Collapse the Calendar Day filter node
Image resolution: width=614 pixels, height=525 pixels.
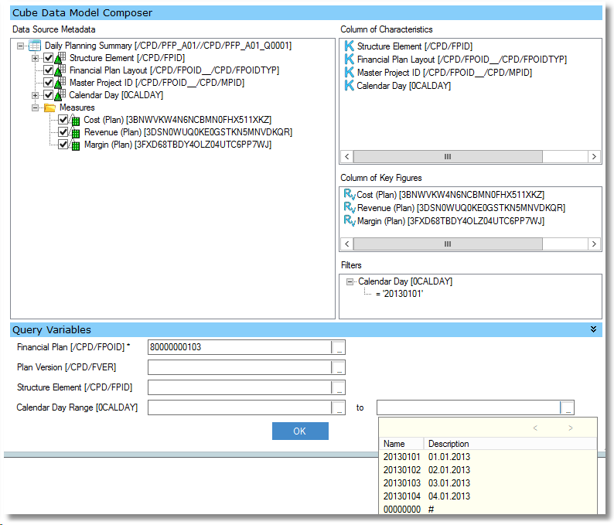(350, 281)
